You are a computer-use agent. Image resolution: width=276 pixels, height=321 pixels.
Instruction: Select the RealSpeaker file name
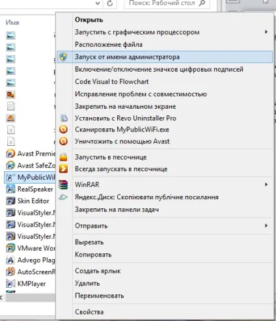click(x=35, y=189)
